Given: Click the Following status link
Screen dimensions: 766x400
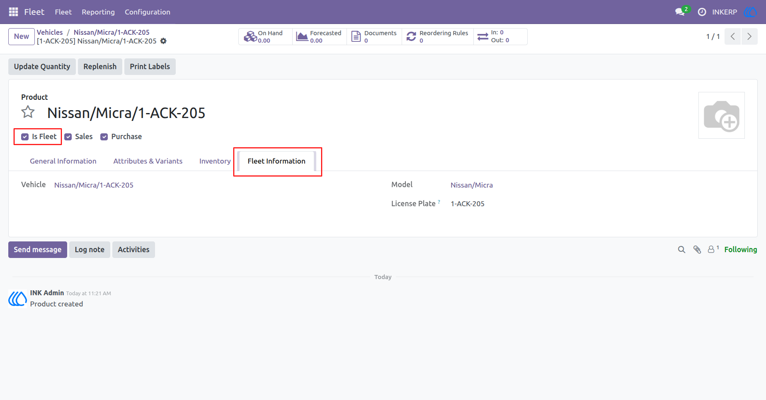Looking at the screenshot, I should [741, 250].
